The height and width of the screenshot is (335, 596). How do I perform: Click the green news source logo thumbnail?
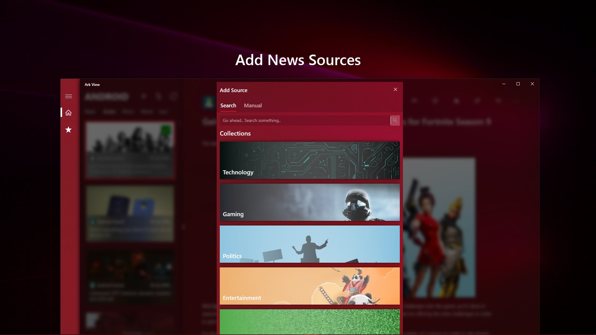pos(209,102)
